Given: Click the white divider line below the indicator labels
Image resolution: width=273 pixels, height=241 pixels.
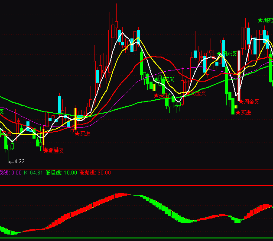Looking at the screenshot, I should tap(136, 179).
